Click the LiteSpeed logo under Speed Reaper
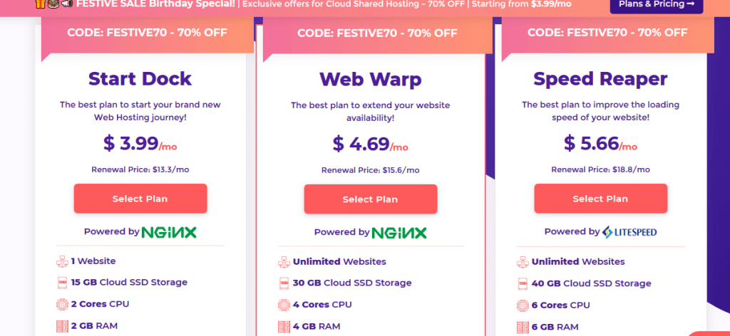 coord(629,232)
